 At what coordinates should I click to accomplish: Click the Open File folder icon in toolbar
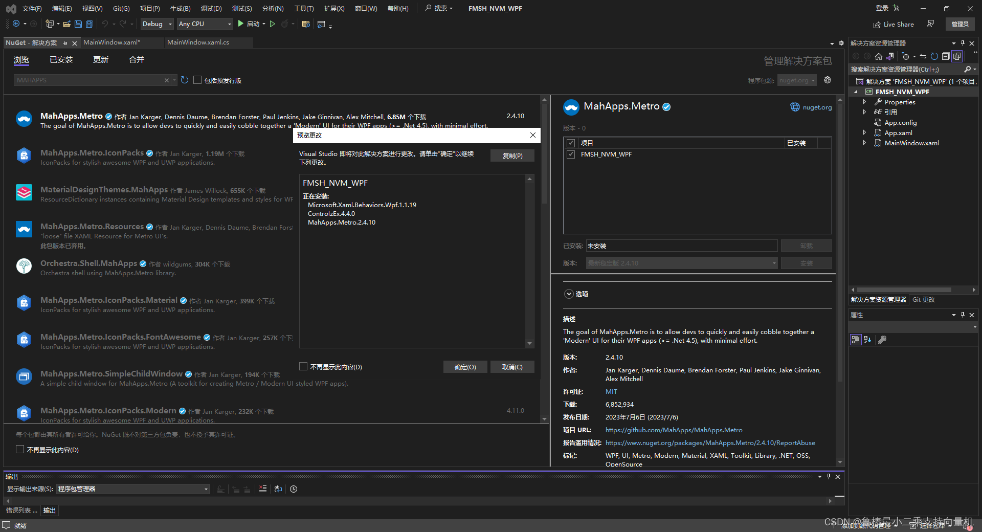pos(67,24)
